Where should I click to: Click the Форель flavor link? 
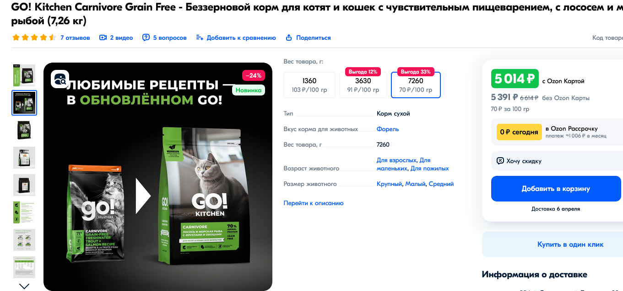[388, 129]
